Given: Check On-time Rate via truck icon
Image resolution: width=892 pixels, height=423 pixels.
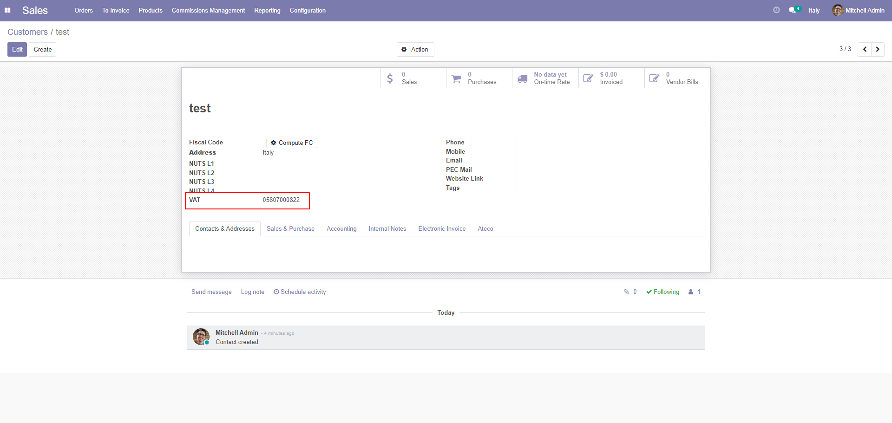Looking at the screenshot, I should (522, 78).
